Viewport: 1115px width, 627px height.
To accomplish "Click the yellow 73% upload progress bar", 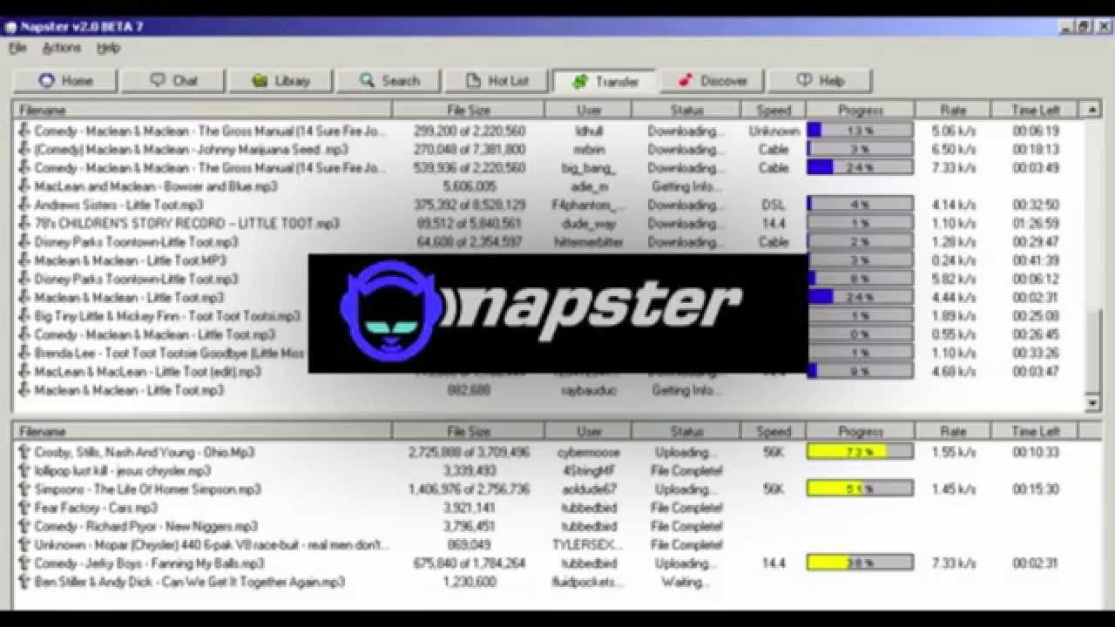I will pyautogui.click(x=859, y=452).
